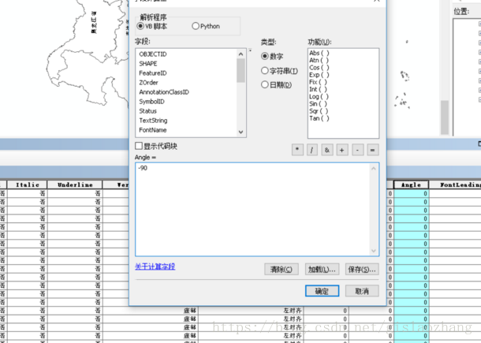This screenshot has width=481, height=343.
Task: Click the fields list scroll-up arrow
Action: tap(240, 54)
